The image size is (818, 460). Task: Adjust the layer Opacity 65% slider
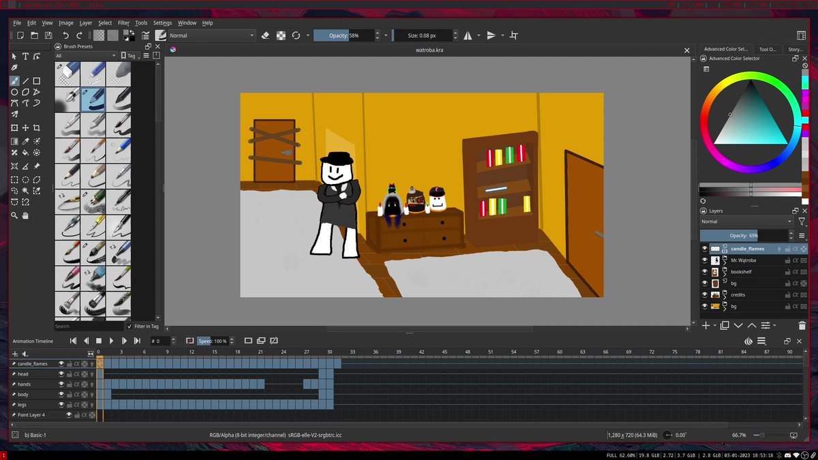[744, 235]
